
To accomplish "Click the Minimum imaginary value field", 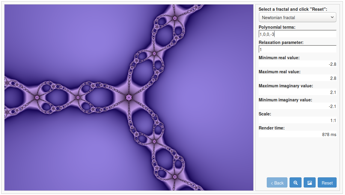I will (297, 106).
